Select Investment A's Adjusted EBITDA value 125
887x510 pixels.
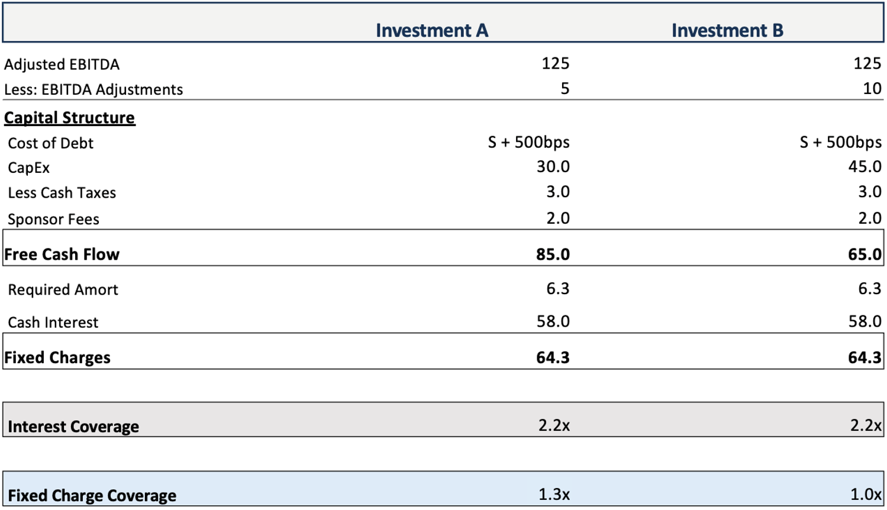(555, 63)
